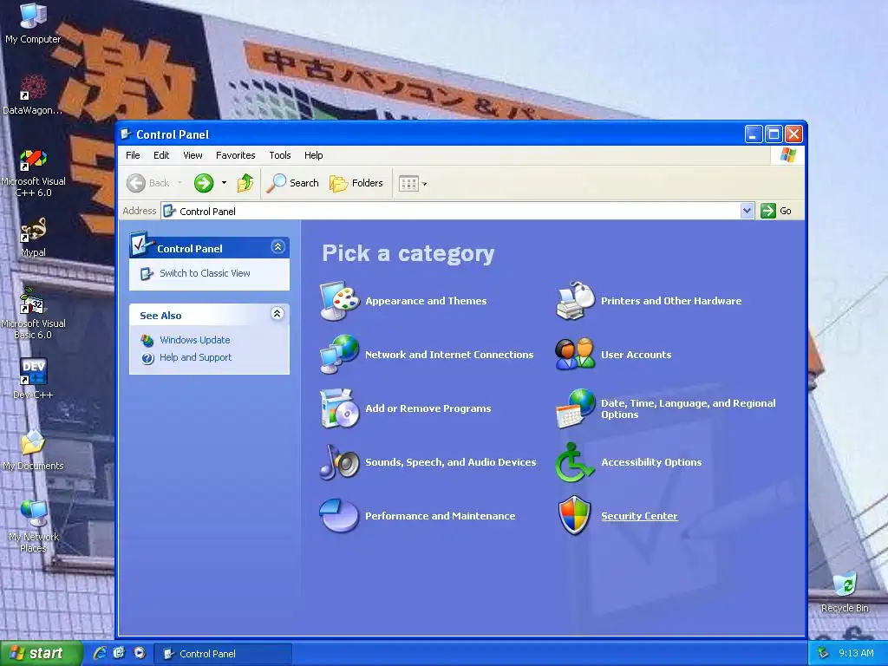
Task: Open the User Accounts people icon
Action: 576,355
